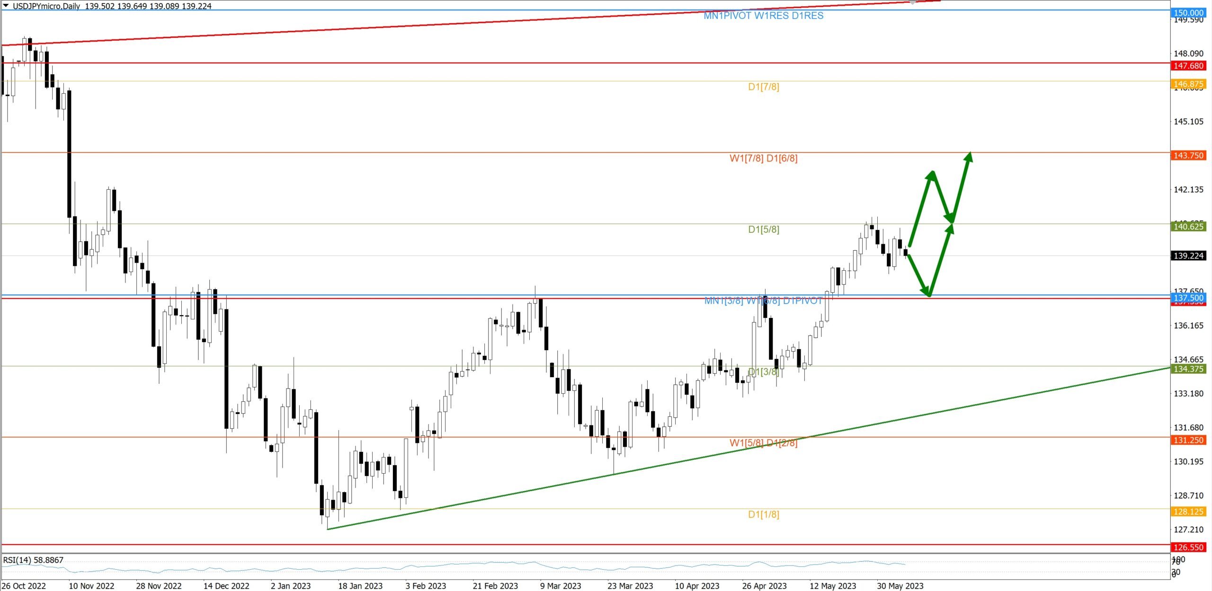This screenshot has width=1212, height=591.
Task: Click the red 147.680 price tag
Action: 1188,66
